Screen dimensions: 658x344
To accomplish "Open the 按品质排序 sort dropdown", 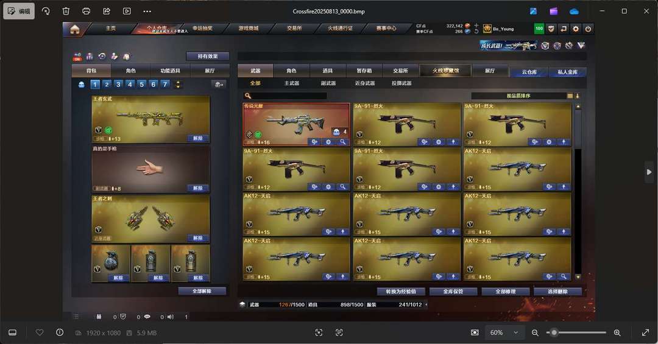I will (x=518, y=96).
